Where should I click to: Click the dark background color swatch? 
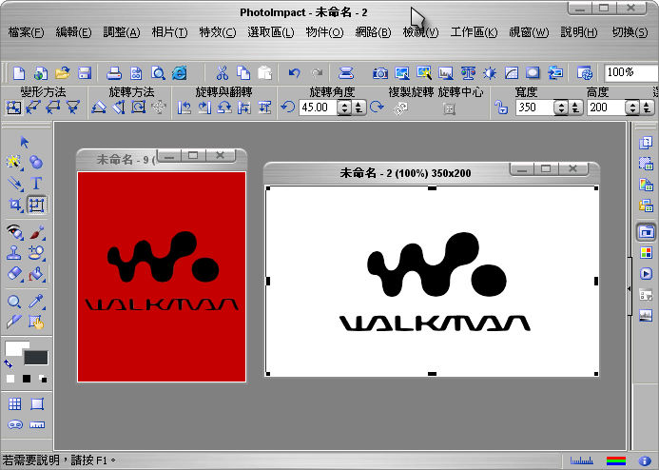(x=36, y=358)
